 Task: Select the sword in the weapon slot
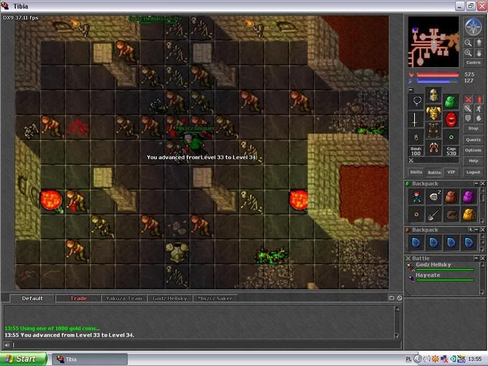(416, 120)
